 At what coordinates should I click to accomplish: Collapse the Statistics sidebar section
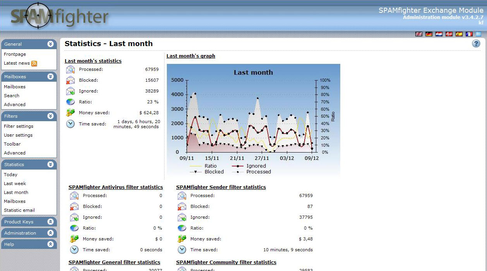point(50,165)
